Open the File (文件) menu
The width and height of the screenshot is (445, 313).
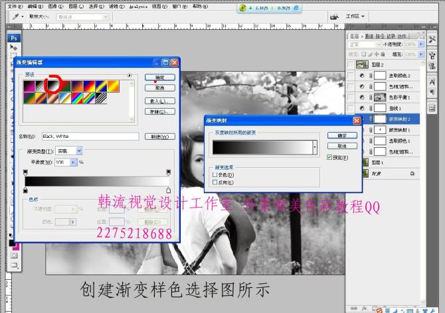click(x=16, y=6)
